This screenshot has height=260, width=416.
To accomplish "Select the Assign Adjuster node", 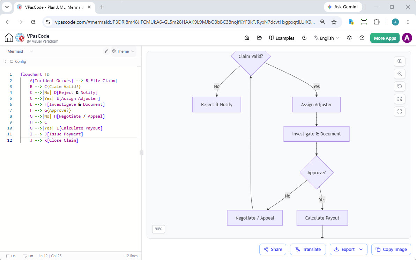I will coord(317,105).
